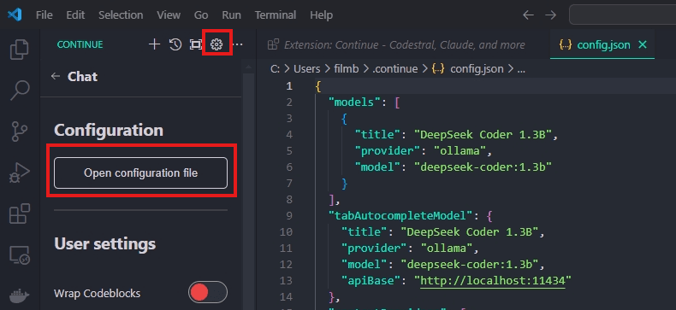Close the config.json tab
The height and width of the screenshot is (310, 676).
[643, 44]
